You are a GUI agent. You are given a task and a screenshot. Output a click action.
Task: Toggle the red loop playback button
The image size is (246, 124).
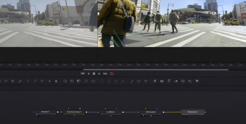[x=112, y=74]
